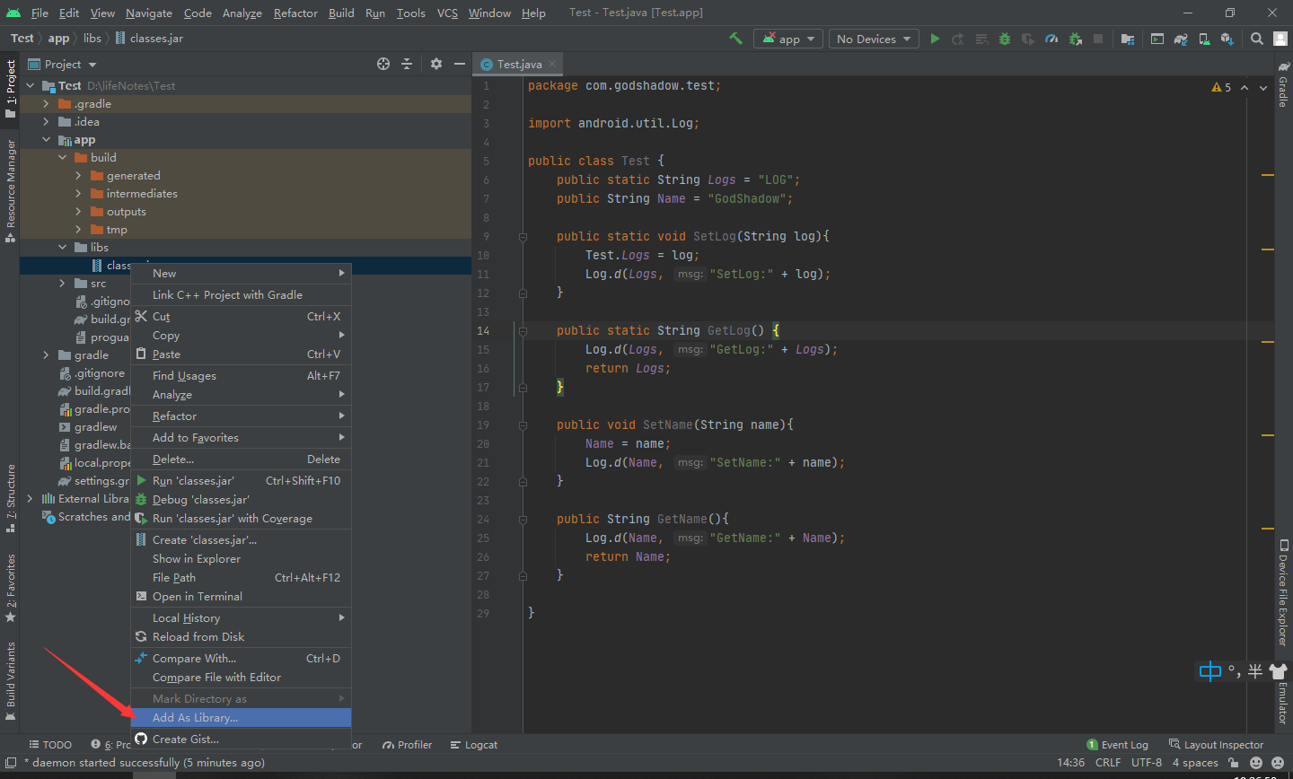Choose Delete... from context menu
The height and width of the screenshot is (779, 1293).
pos(241,460)
